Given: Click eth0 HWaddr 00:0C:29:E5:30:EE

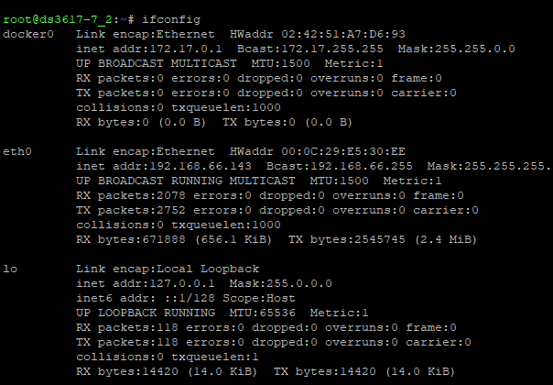Looking at the screenshot, I should 318,151.
